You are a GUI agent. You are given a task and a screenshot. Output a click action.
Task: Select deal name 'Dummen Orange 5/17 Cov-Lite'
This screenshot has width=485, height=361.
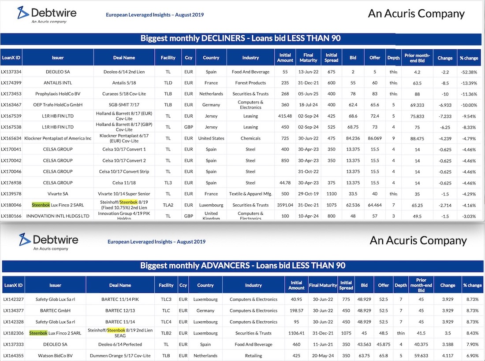tap(120, 355)
